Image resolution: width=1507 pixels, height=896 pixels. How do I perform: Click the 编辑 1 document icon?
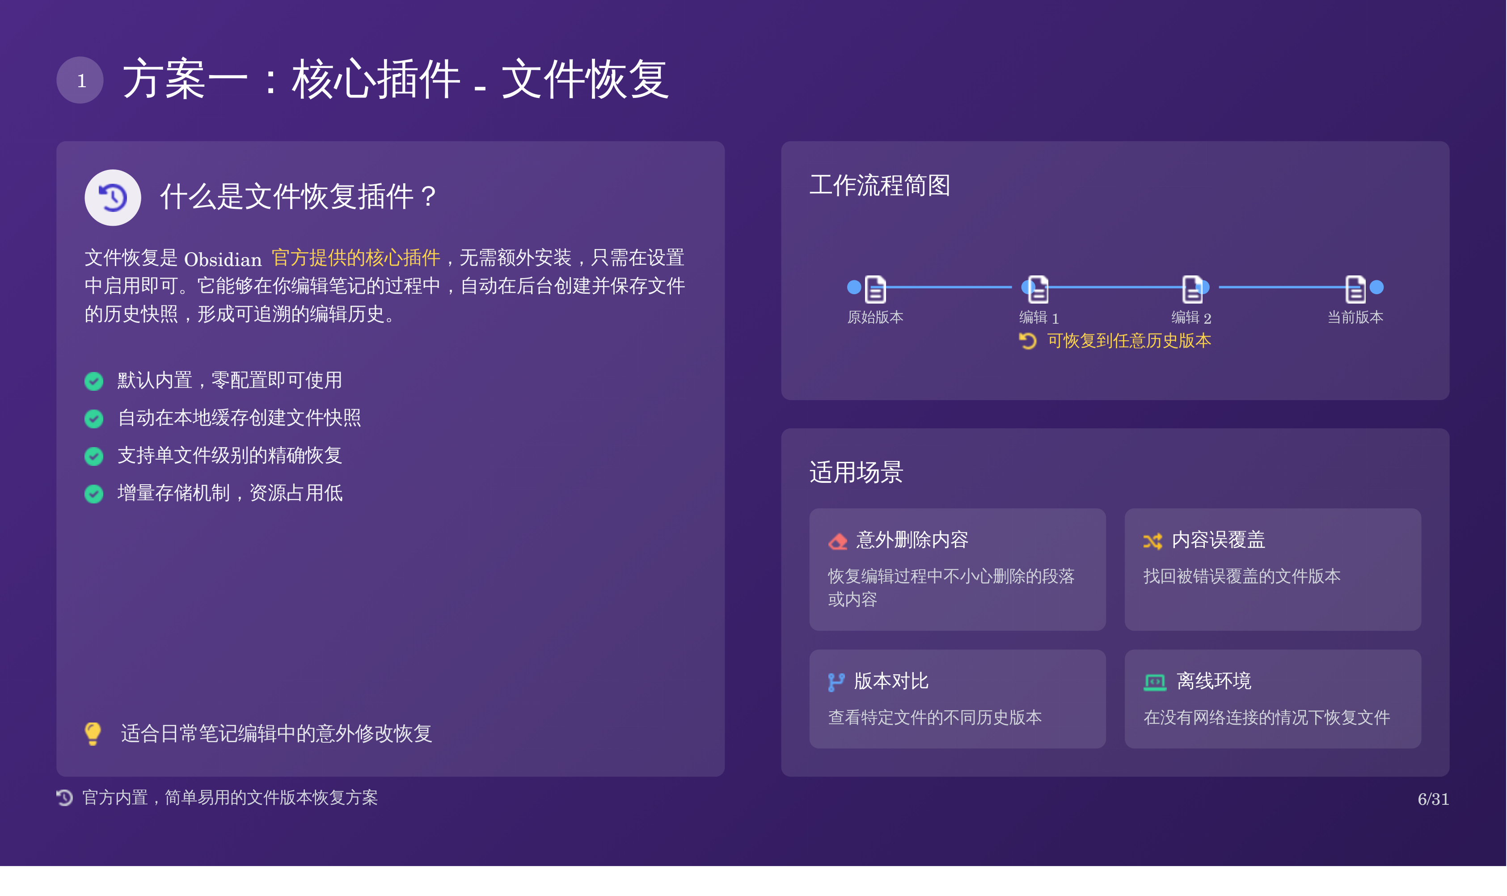tap(1038, 289)
